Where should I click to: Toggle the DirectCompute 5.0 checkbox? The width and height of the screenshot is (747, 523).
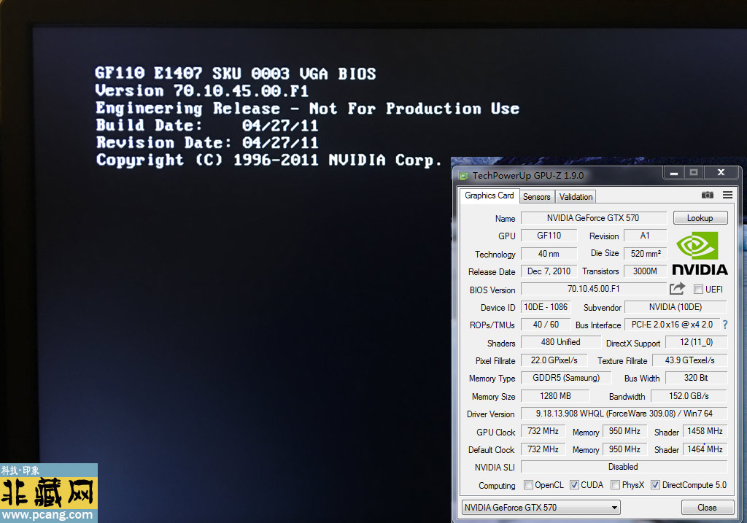click(656, 485)
